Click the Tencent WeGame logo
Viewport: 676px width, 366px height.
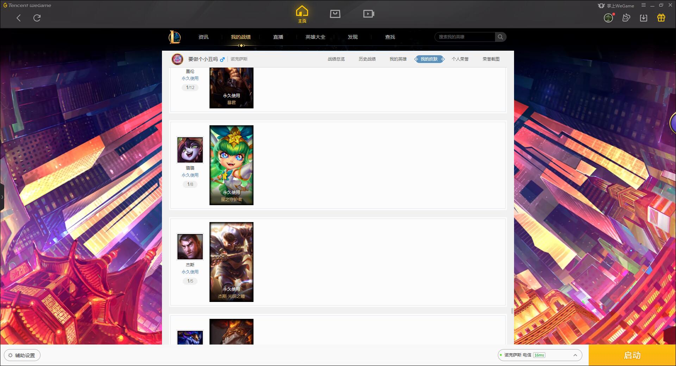[27, 5]
